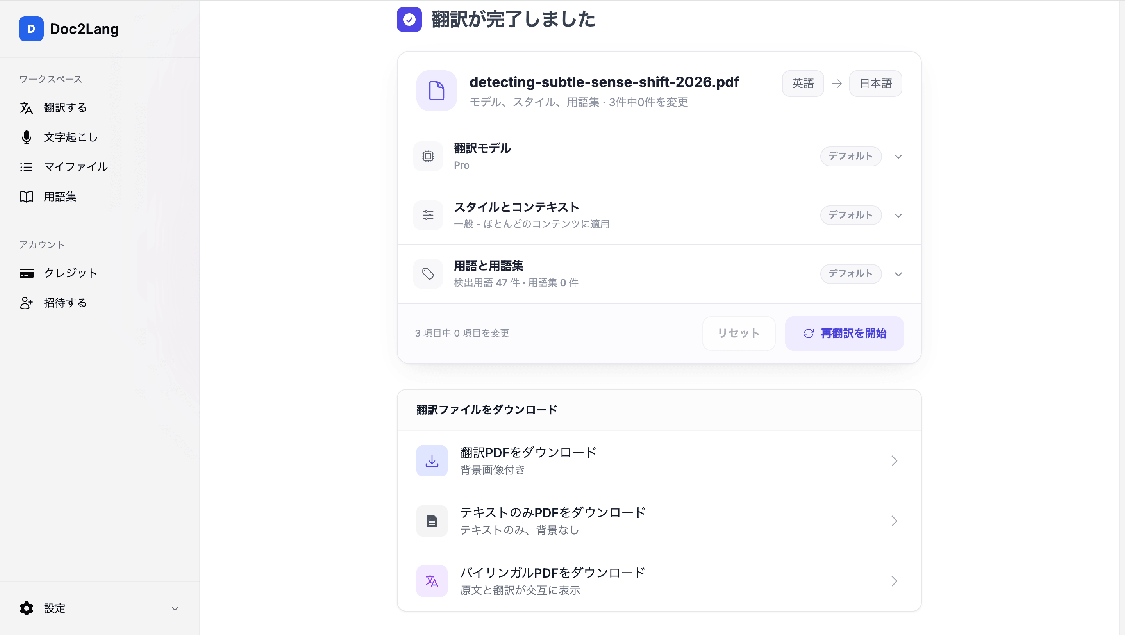
Task: Click the bilingual translate icon
Action: click(432, 581)
